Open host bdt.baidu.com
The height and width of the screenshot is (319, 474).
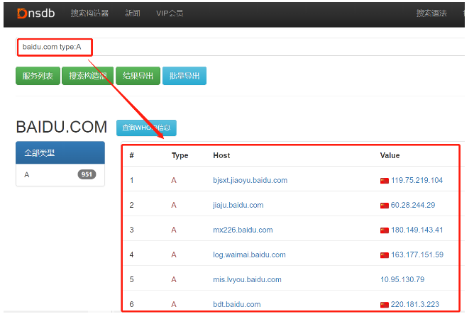tap(237, 304)
